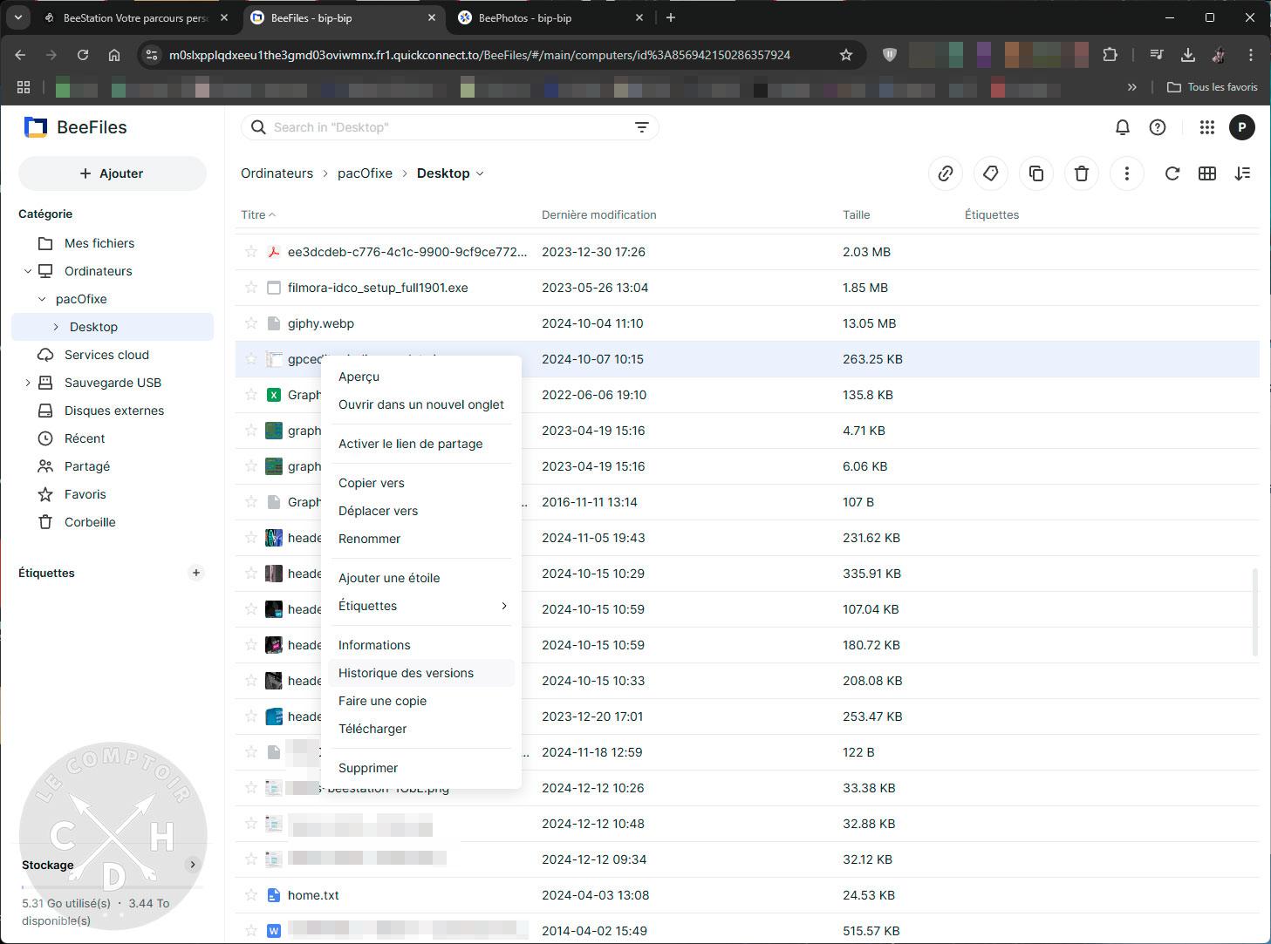Click the share link icon in toolbar
The width and height of the screenshot is (1271, 944).
tap(946, 173)
